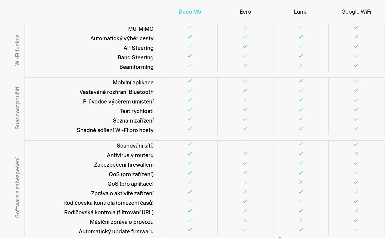Click Deco M5 checkmark for MU-MIMO
The image size is (385, 238).
pos(190,27)
